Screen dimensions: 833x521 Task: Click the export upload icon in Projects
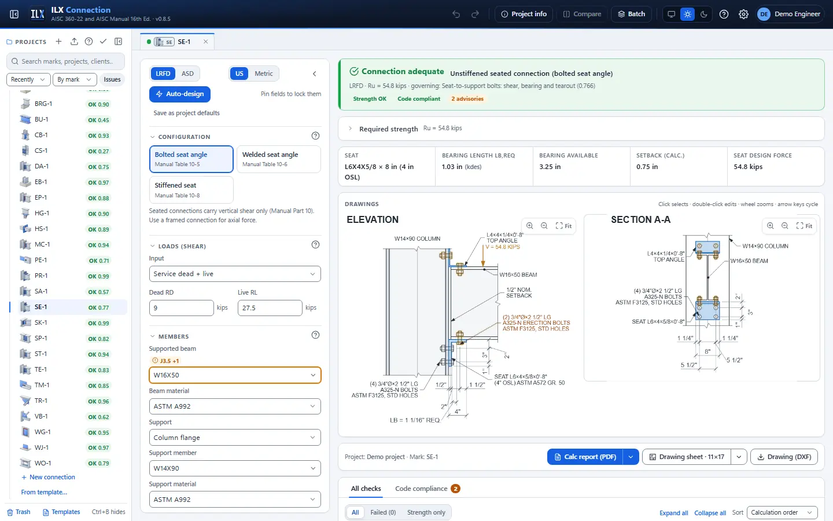74,41
